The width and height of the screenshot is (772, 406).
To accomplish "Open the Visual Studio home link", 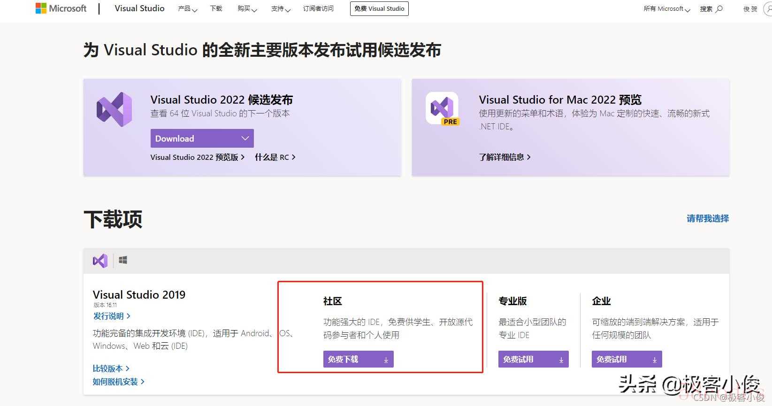I will (139, 8).
